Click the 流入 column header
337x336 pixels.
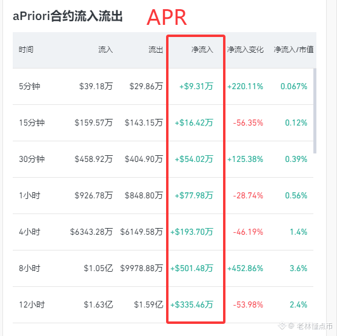tap(105, 50)
